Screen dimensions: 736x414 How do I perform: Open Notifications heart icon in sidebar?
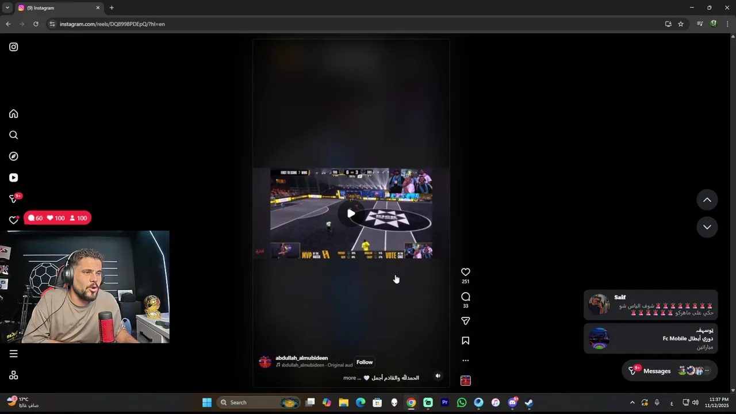14,220
